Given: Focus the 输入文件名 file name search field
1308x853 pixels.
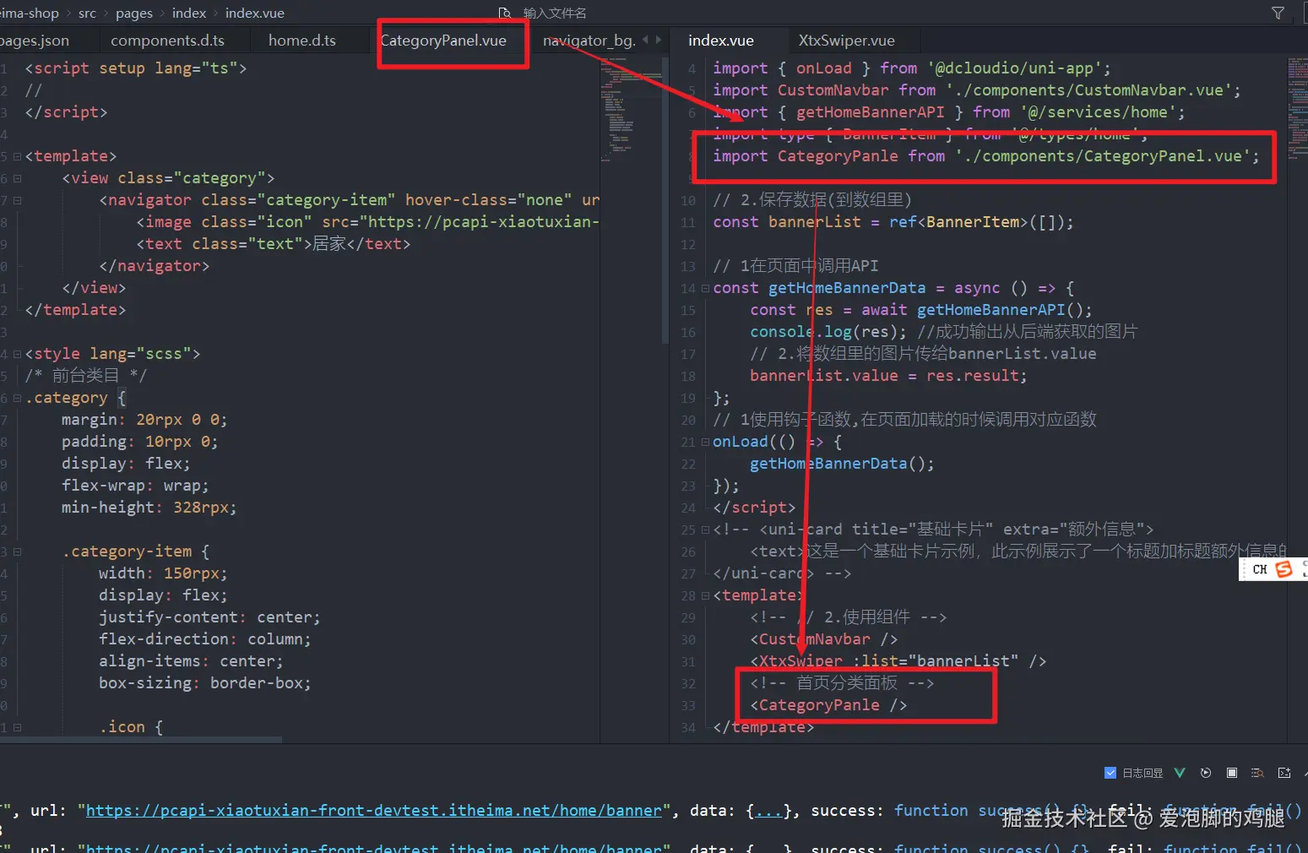Looking at the screenshot, I should pyautogui.click(x=555, y=13).
